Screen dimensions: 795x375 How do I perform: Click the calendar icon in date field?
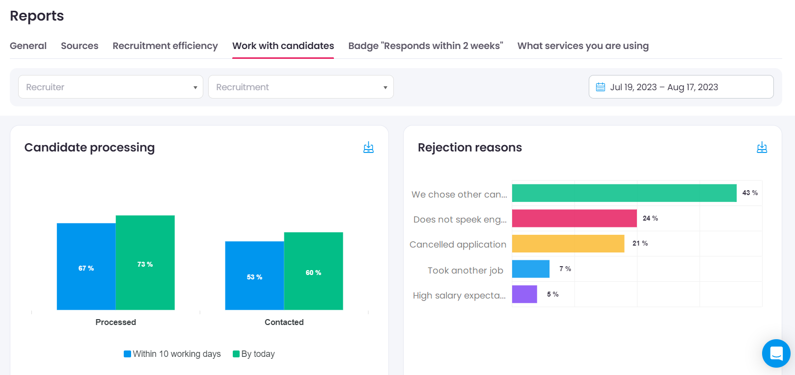click(x=600, y=87)
